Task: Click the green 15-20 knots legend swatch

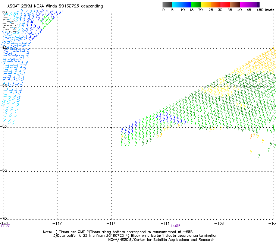Action: [196, 4]
